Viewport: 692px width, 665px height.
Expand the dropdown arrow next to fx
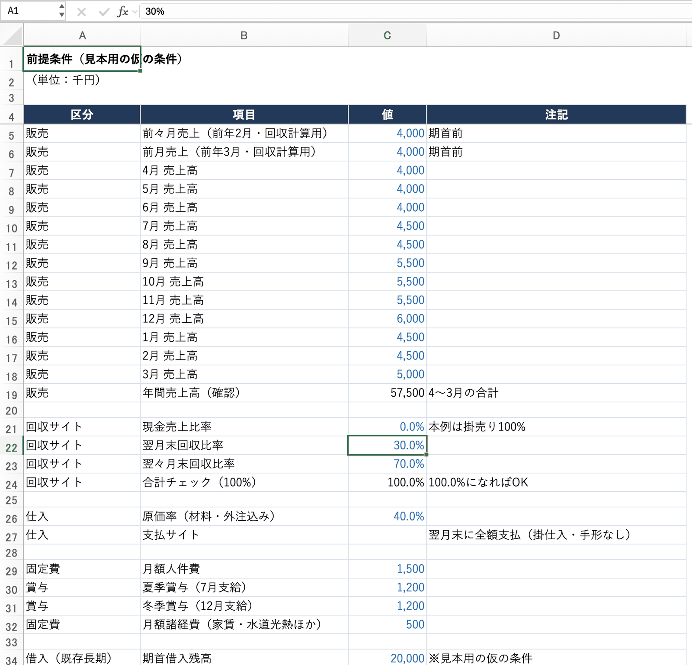tap(135, 12)
